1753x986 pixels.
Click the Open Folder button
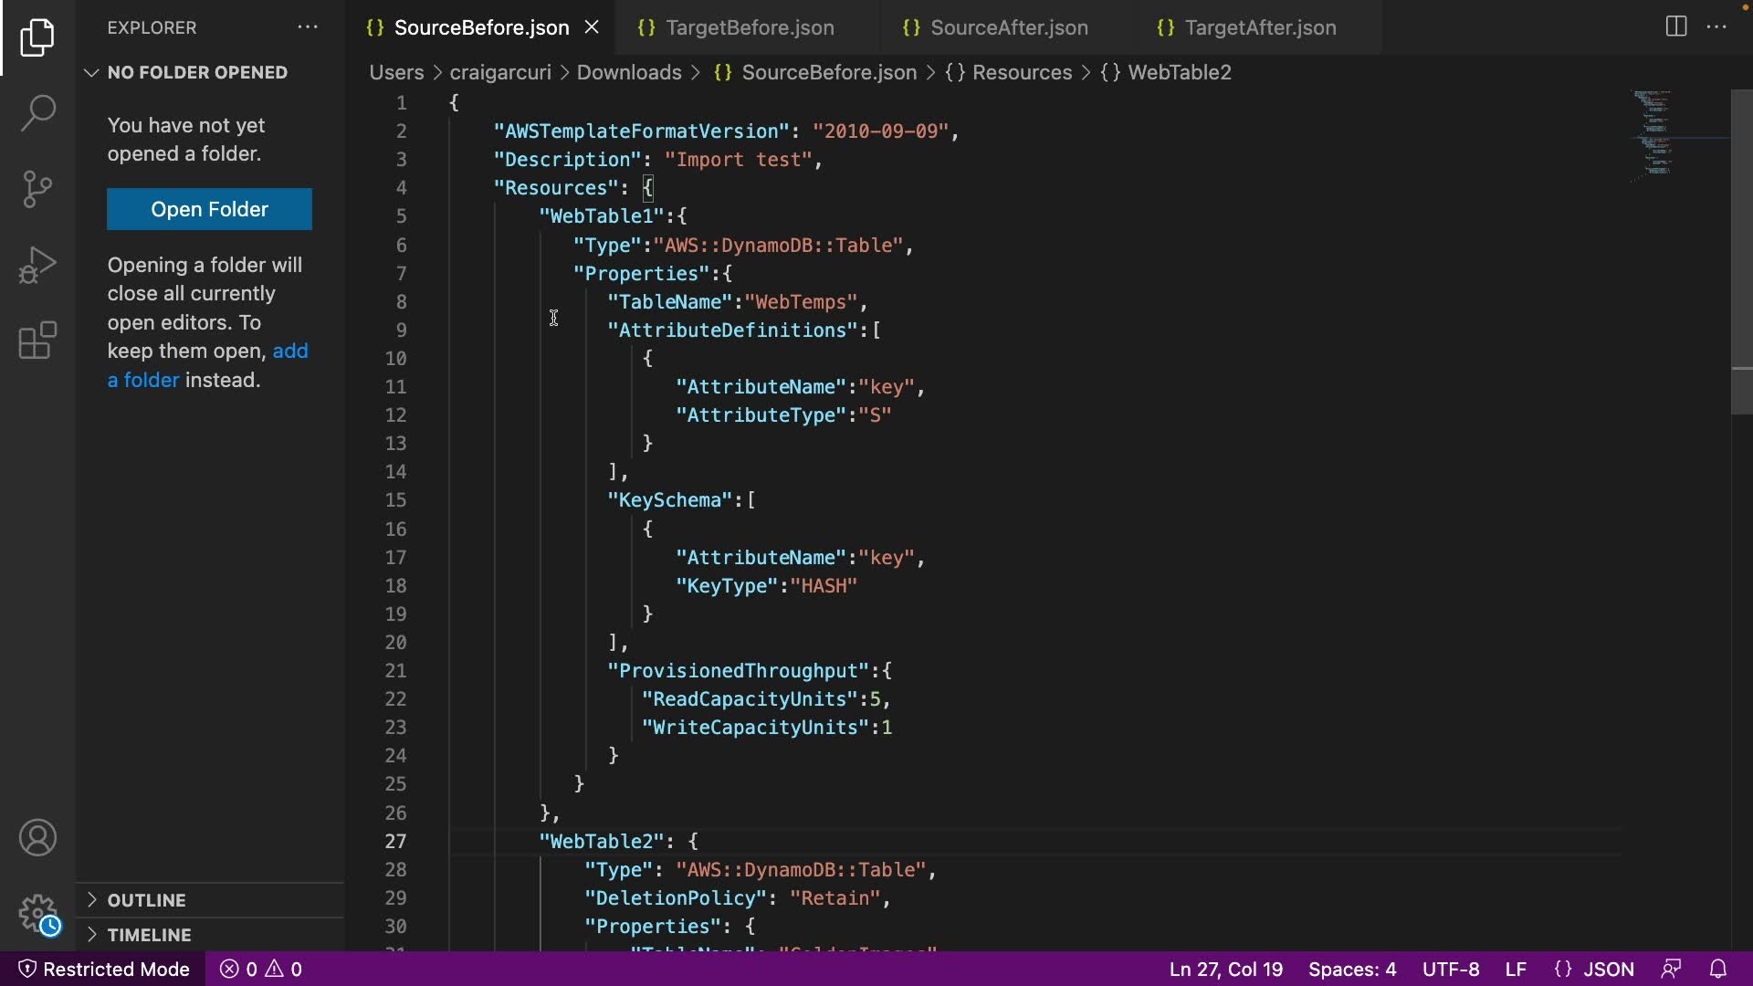pyautogui.click(x=209, y=209)
